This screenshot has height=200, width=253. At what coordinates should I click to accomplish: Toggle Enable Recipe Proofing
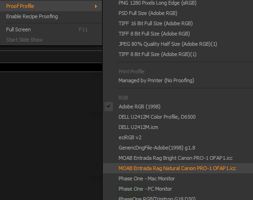tap(51, 16)
